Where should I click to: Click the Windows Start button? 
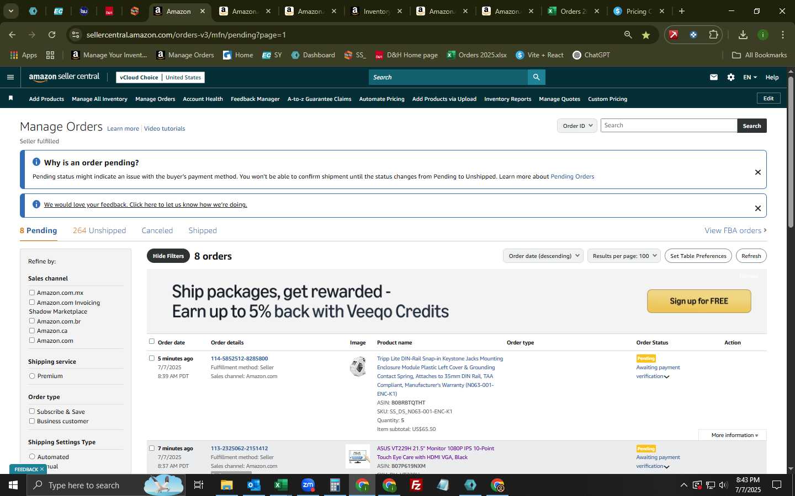tap(13, 485)
